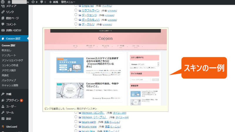This screenshot has height=132, width=235.
Task: Open author y.hiroaki link in ダークルリ row
Action: point(107,25)
